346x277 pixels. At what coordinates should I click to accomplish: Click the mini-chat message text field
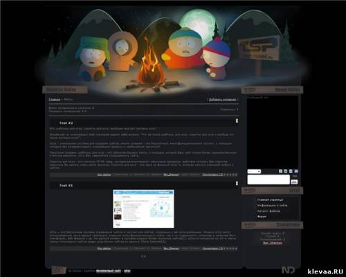pos(268,179)
